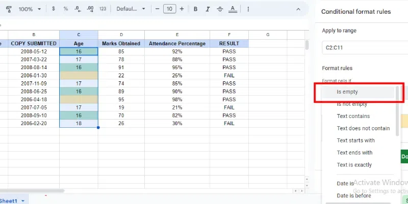The height and width of the screenshot is (204, 408).
Task: Select column F header
Action: point(229,35)
